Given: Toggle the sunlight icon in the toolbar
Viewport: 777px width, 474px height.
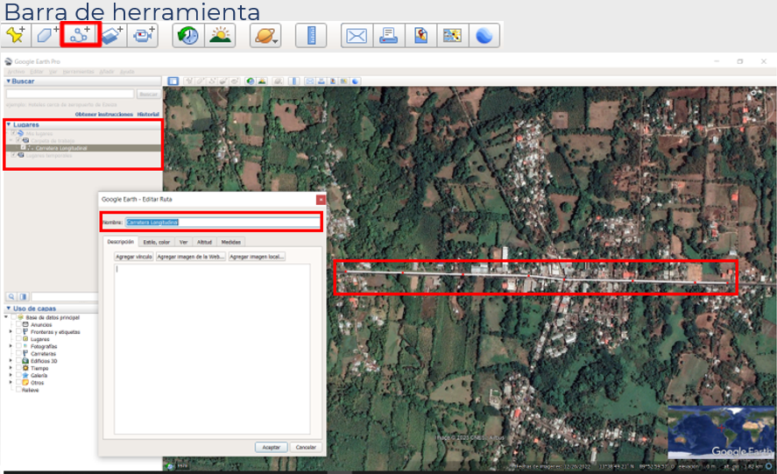Looking at the screenshot, I should coord(221,36).
